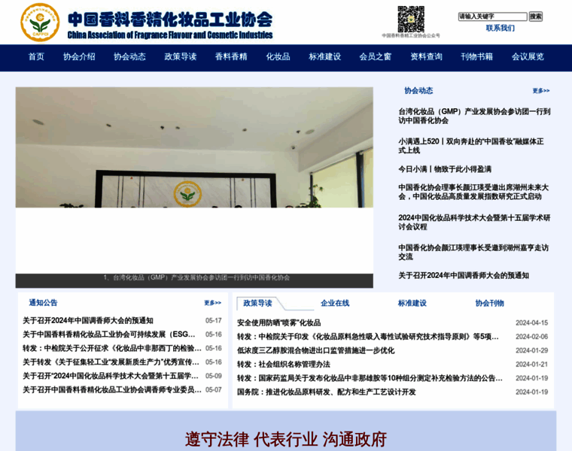Open notice 关于征集轻工业发展新质生产力优秀宣传

(x=111, y=362)
